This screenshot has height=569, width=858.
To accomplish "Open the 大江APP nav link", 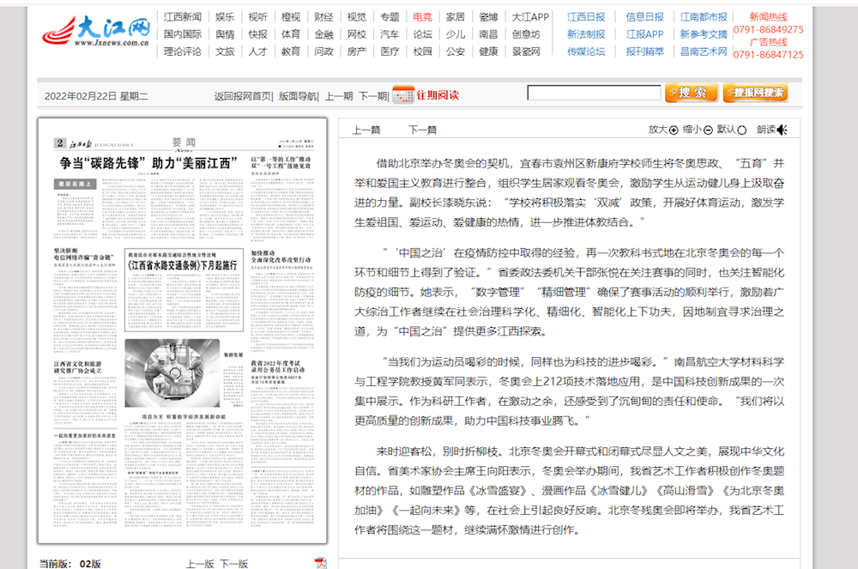I will (x=530, y=16).
